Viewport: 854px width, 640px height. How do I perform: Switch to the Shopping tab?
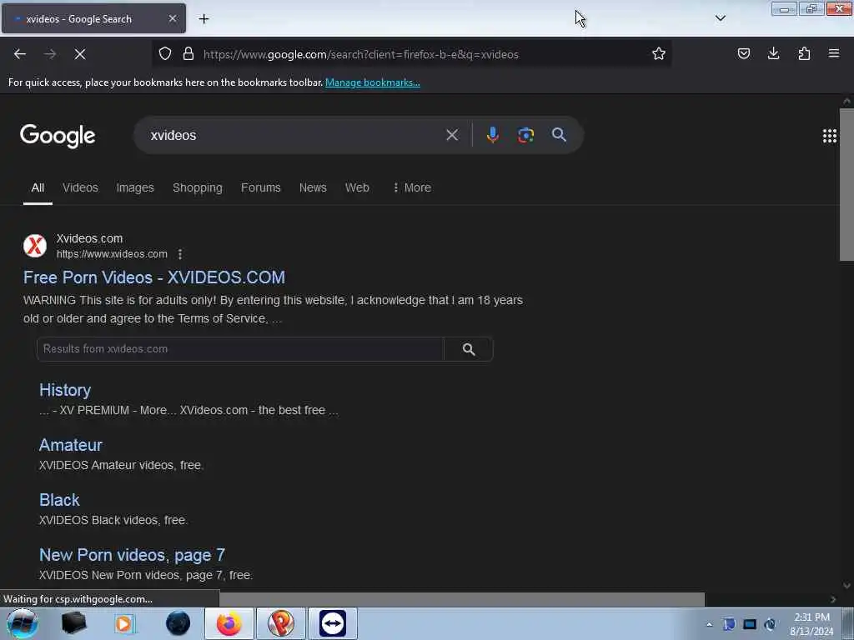197,187
